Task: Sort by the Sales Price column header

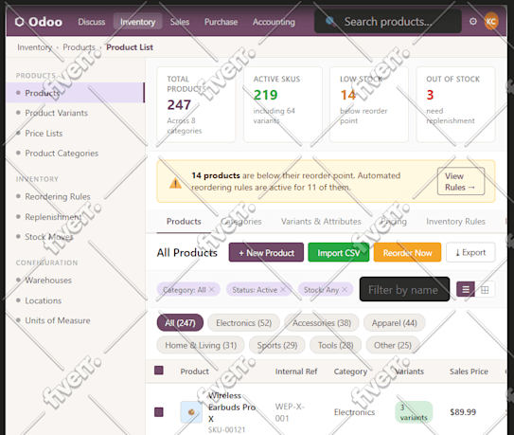Action: pyautogui.click(x=469, y=372)
